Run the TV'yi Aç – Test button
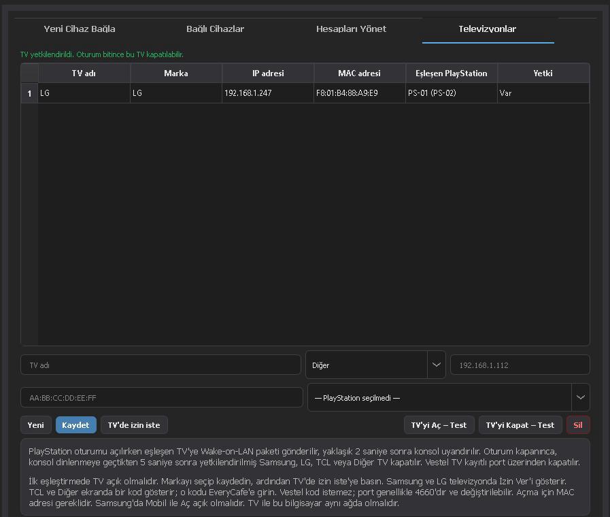The height and width of the screenshot is (517, 610). (439, 424)
